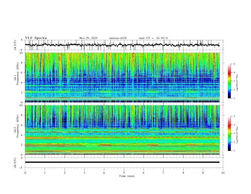The width and height of the screenshot is (251, 194).
Task: Select the "start UT = 16:50:0" text
Action: click(x=153, y=38)
